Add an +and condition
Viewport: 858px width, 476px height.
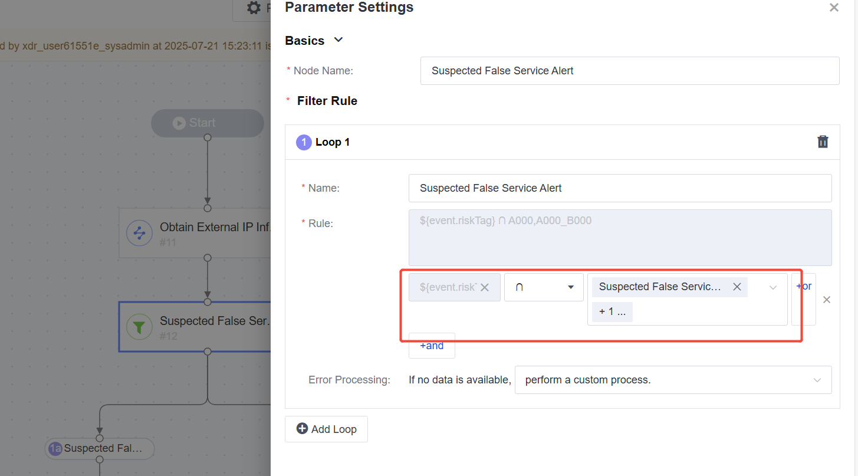click(432, 346)
